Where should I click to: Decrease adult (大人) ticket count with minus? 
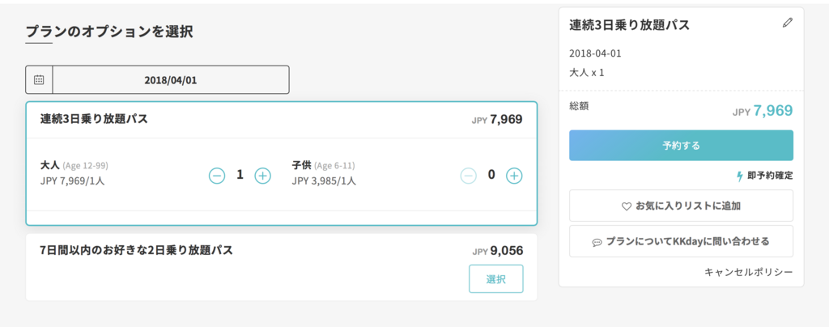pyautogui.click(x=217, y=176)
